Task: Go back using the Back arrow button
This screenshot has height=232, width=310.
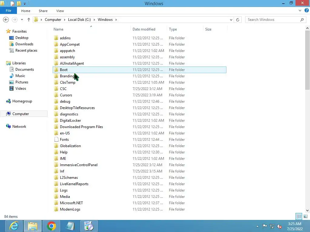Action: [x=6, y=20]
